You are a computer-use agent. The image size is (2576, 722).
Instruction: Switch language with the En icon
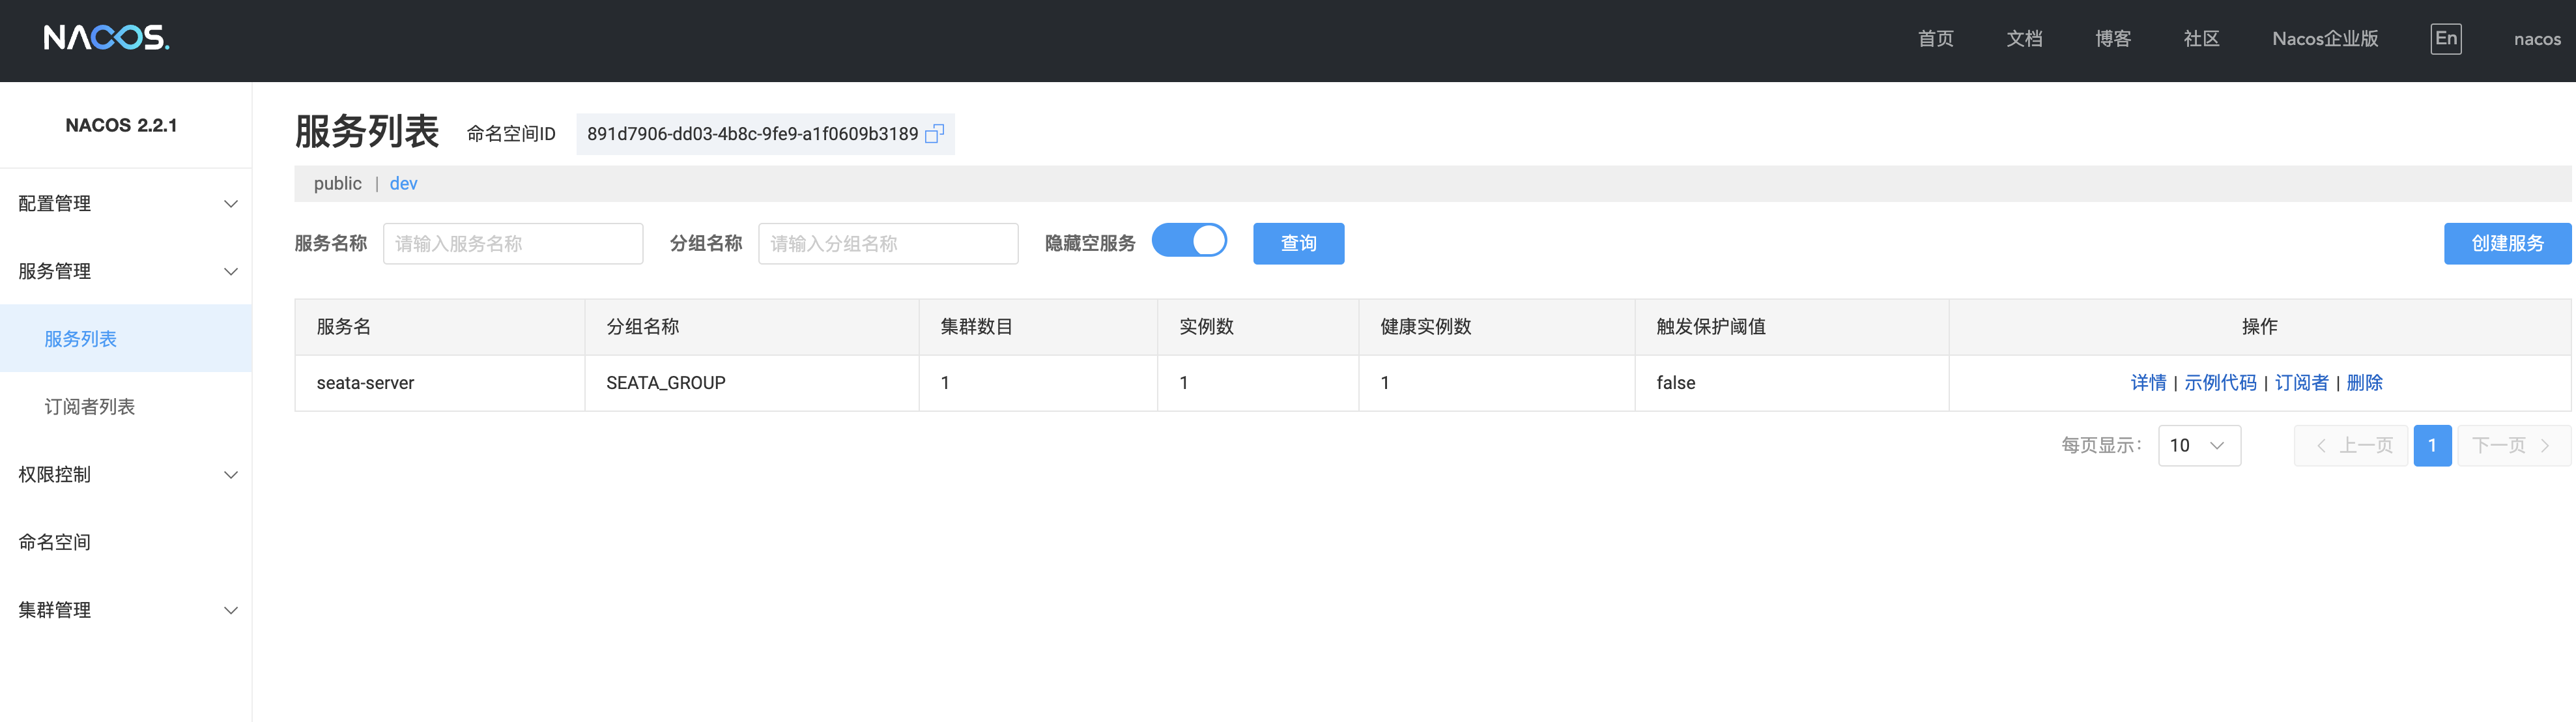(x=2446, y=39)
